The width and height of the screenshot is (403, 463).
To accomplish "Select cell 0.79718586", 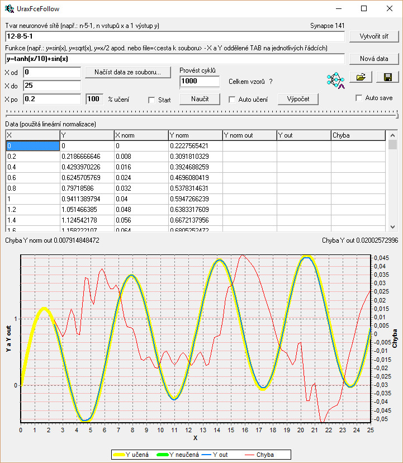I will point(87,188).
